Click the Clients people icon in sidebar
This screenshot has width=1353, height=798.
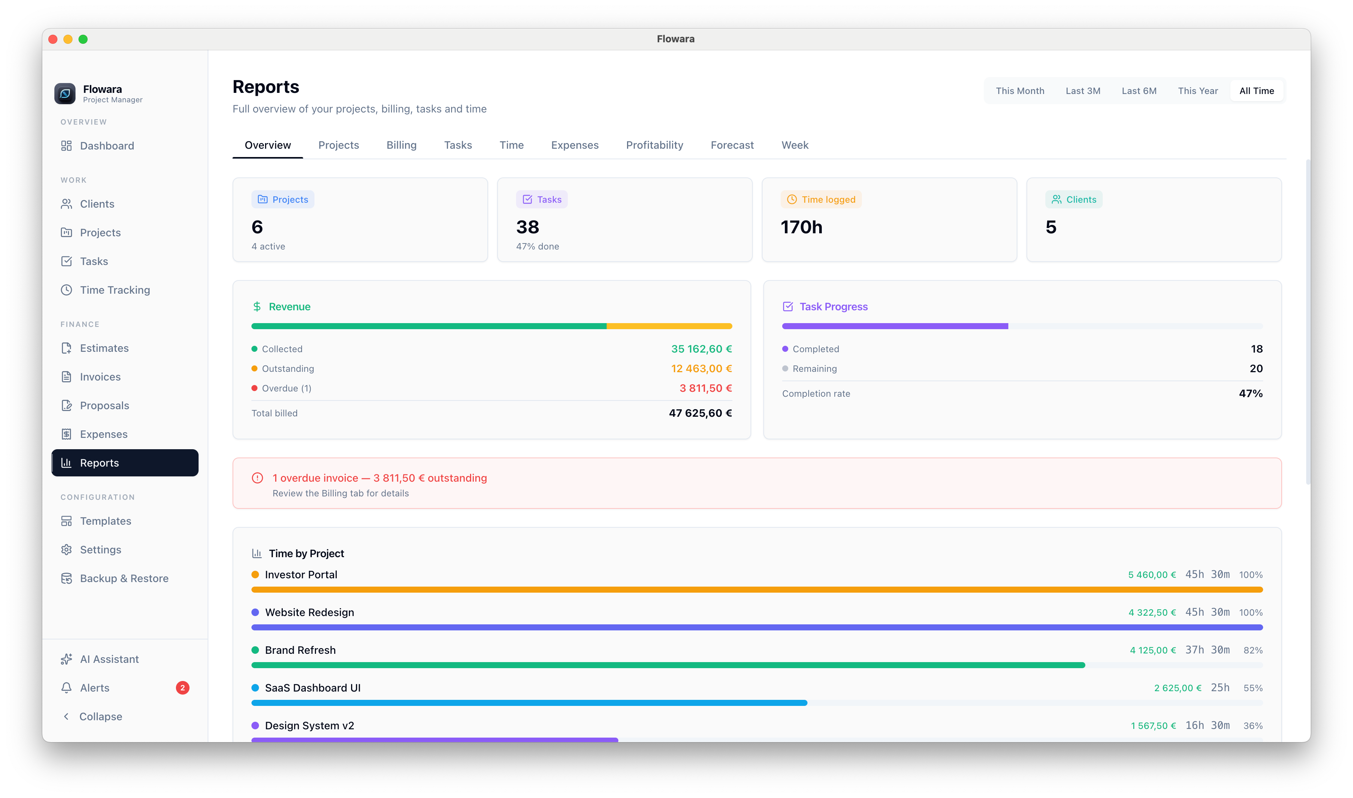(x=66, y=204)
